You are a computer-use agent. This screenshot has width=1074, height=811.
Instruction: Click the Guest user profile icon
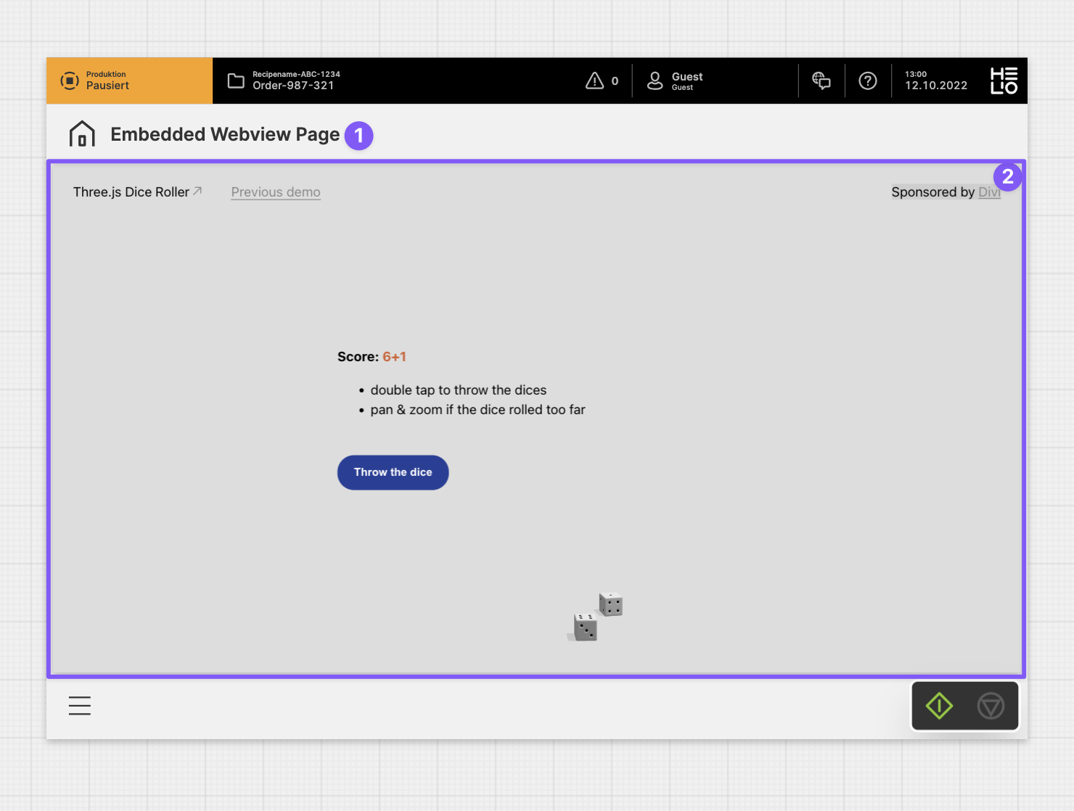pos(655,81)
